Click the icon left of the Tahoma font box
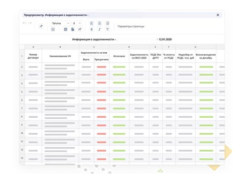Image resolution: width=250 pixels, height=180 pixels. [41, 26]
